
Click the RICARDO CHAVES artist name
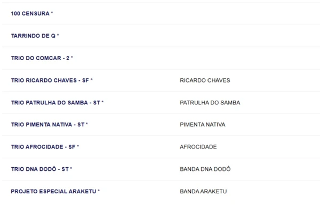(x=205, y=80)
